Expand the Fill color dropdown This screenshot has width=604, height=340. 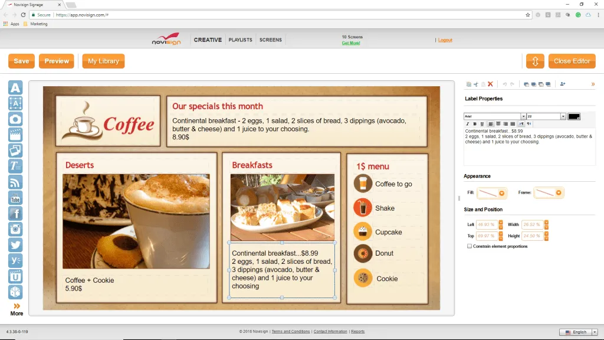tap(501, 193)
